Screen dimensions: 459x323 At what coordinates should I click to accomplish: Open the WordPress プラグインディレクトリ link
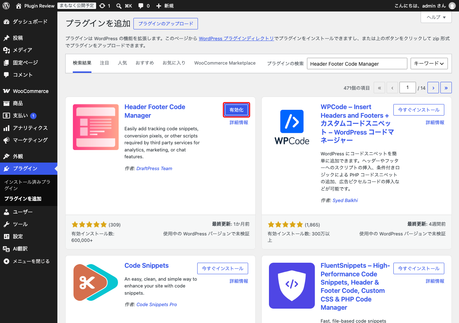[x=236, y=38]
